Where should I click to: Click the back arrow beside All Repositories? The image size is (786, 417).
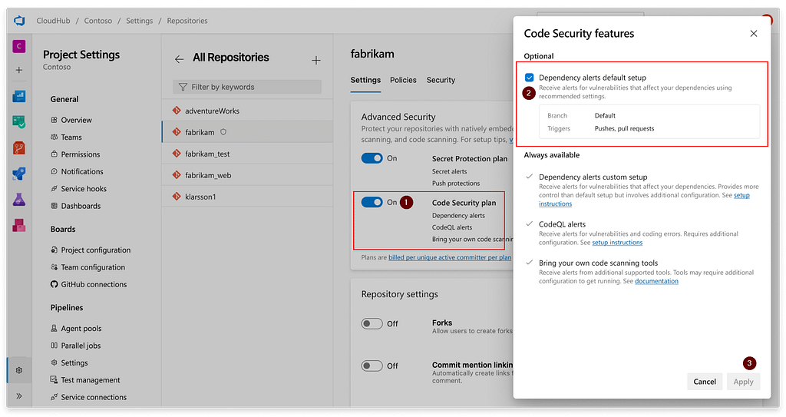click(179, 59)
